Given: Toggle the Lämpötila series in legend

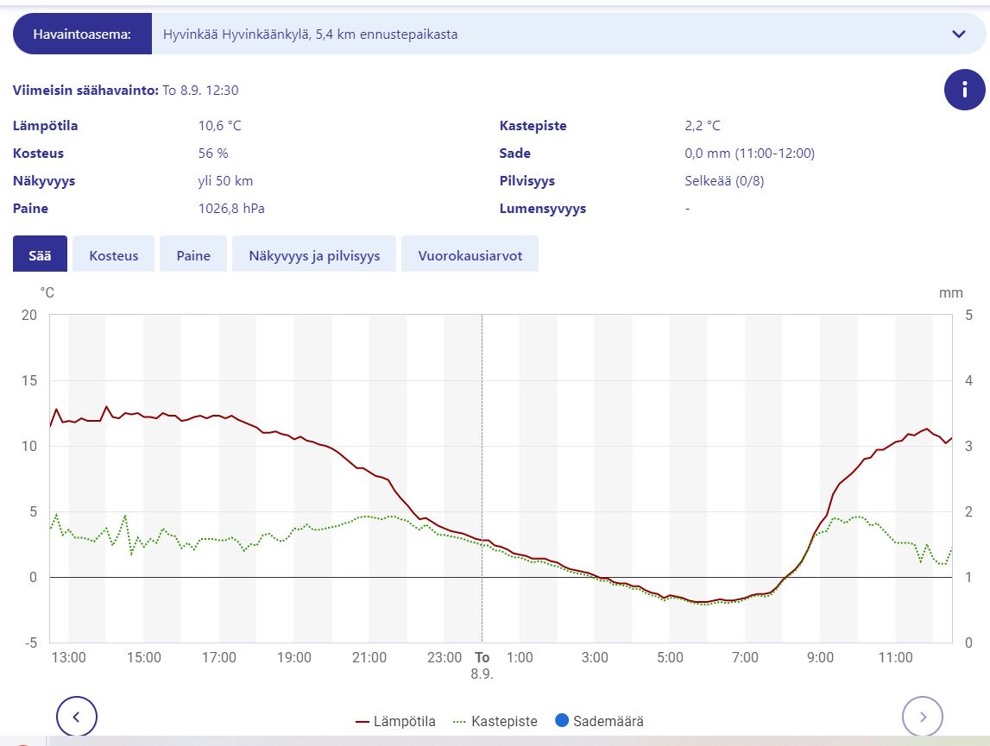Looking at the screenshot, I should pyautogui.click(x=395, y=721).
